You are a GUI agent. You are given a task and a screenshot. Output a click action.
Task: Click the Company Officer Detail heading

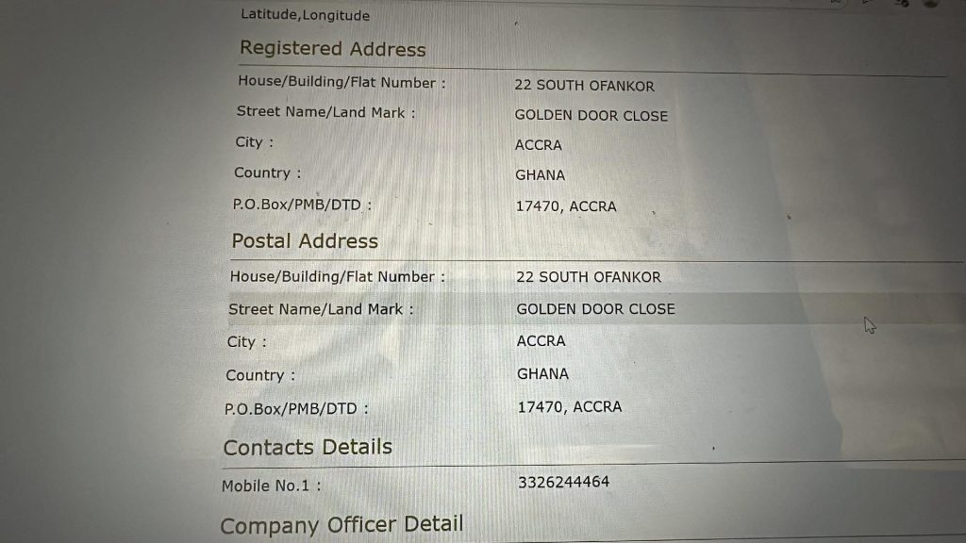(341, 525)
